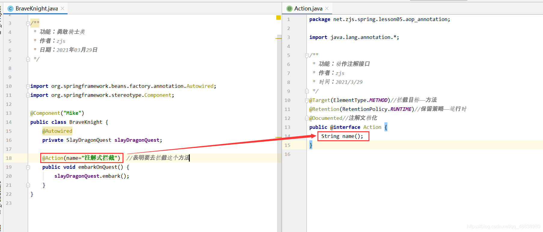Click ElementType.METHOD in the @Target annotation
Image resolution: width=543 pixels, height=232 pixels.
[x=360, y=100]
